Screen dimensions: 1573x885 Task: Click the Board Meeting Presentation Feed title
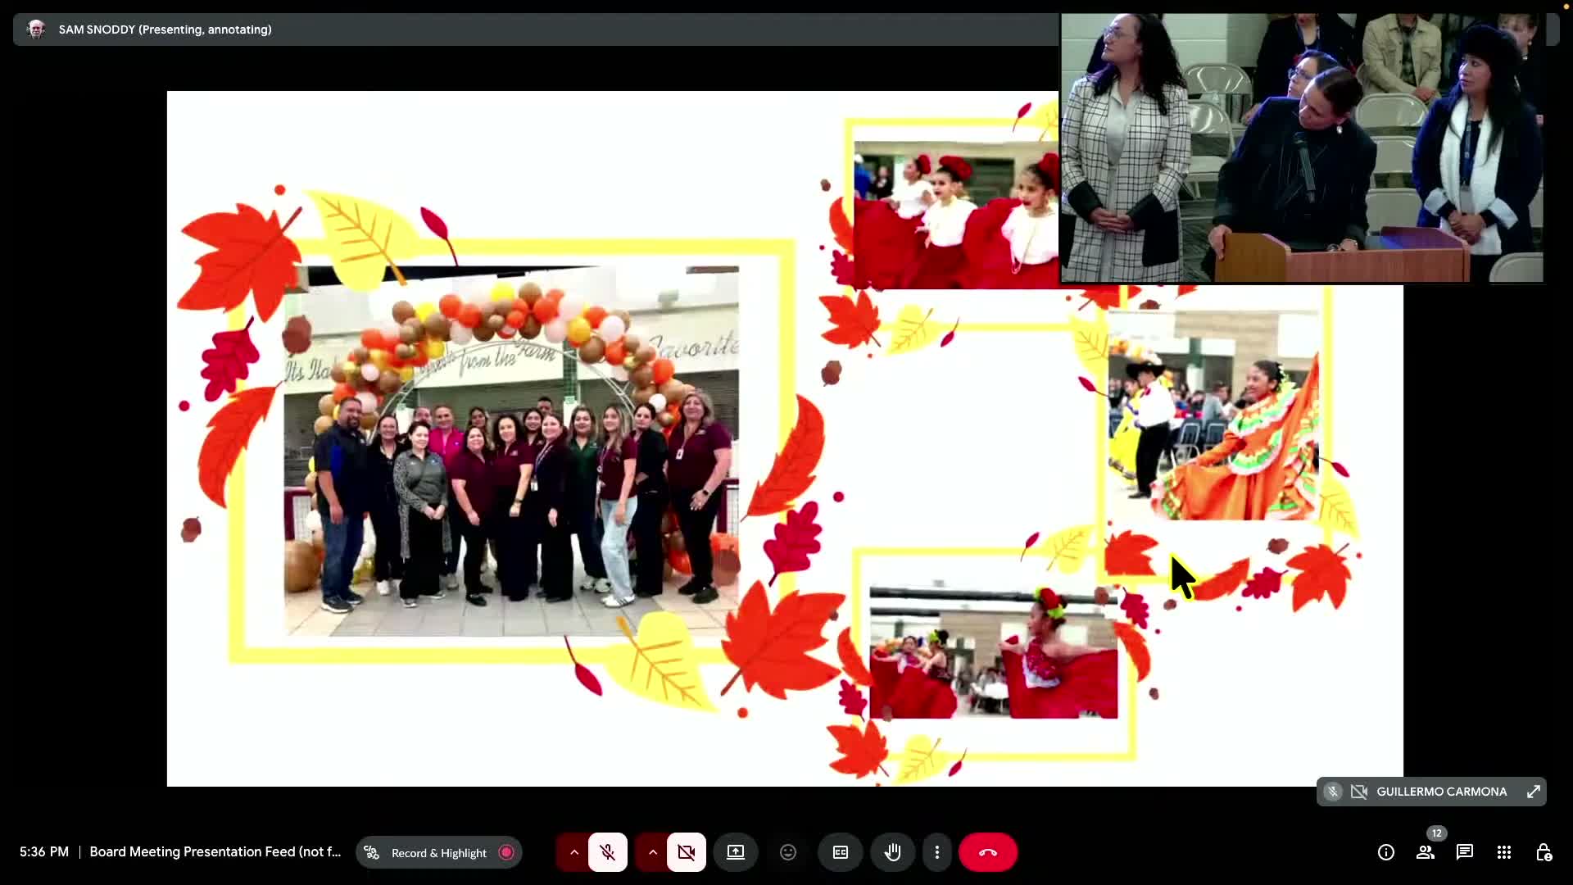click(215, 852)
